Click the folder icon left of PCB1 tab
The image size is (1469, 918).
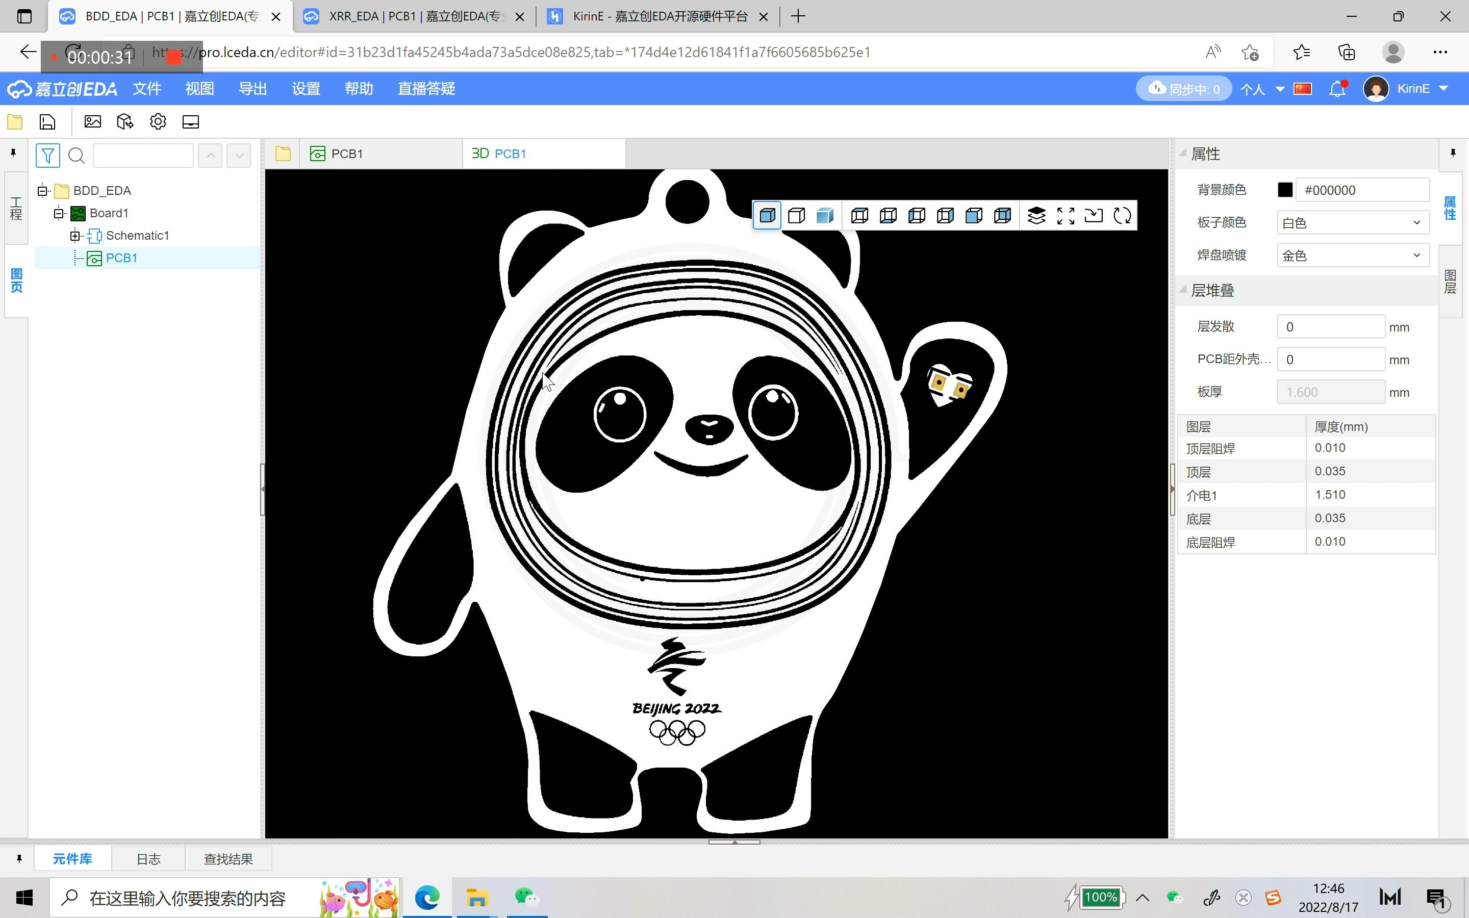click(x=283, y=154)
